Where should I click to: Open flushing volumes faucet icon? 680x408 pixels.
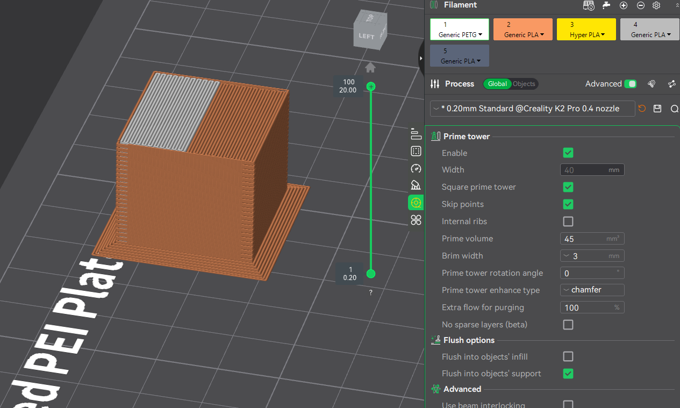606,5
